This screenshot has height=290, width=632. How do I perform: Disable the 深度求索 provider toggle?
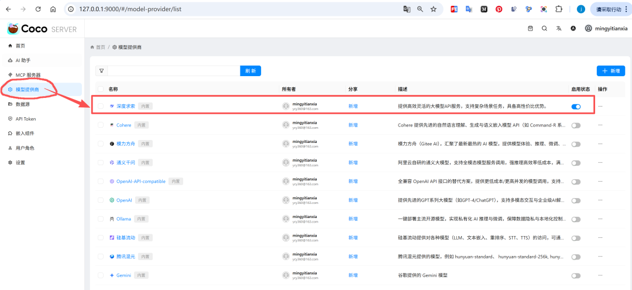(x=576, y=107)
